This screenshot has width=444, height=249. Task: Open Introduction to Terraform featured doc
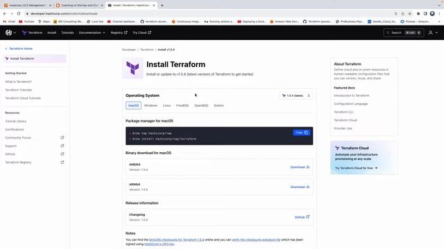click(352, 95)
